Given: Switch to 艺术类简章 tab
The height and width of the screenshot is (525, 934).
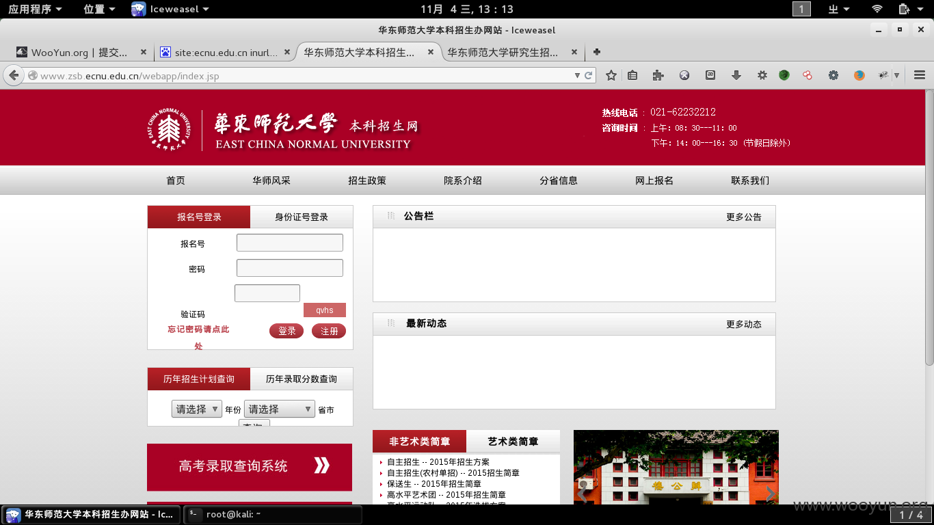Looking at the screenshot, I should coord(513,441).
